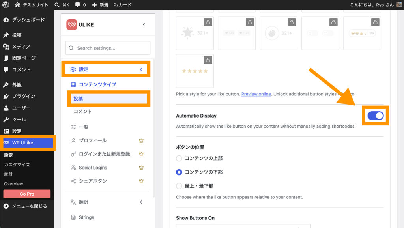Click the ユーザー person icon
404x228 pixels.
pos(6,108)
